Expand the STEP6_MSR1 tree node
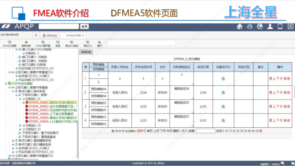This screenshot has height=166, width=295. coord(24,102)
